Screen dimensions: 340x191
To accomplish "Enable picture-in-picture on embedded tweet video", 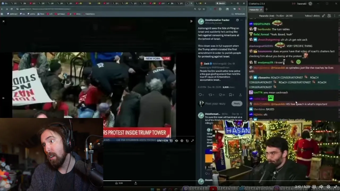I will pos(187,141).
